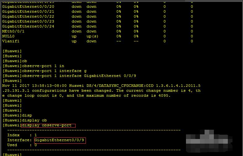Click the up(s) protocol status of NULL0
This screenshot has height=156, width=243.
[x=92, y=36]
